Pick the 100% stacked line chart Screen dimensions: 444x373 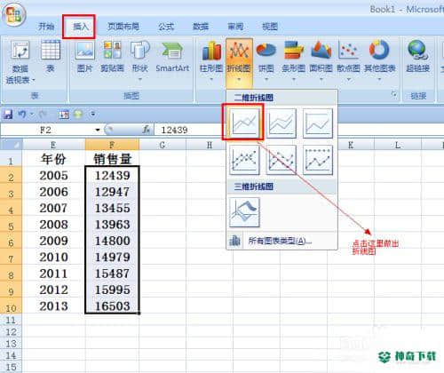coord(318,123)
